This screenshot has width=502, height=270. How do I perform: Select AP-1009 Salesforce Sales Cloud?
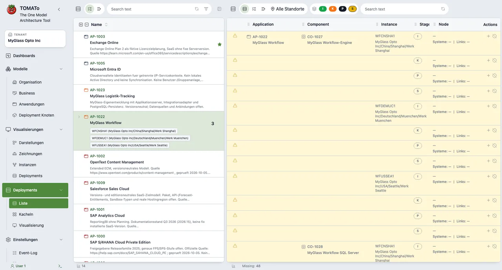coord(149,191)
